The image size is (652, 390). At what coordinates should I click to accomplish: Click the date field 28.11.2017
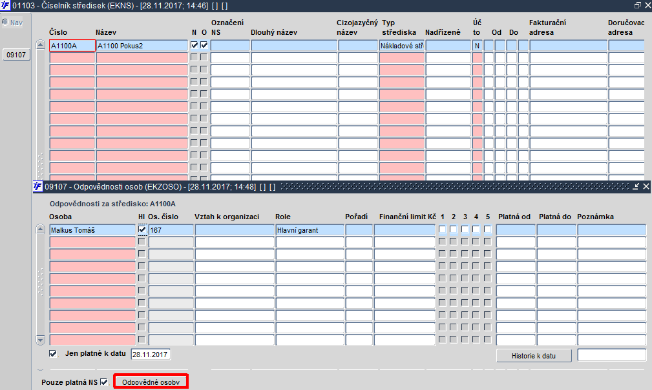coord(151,355)
